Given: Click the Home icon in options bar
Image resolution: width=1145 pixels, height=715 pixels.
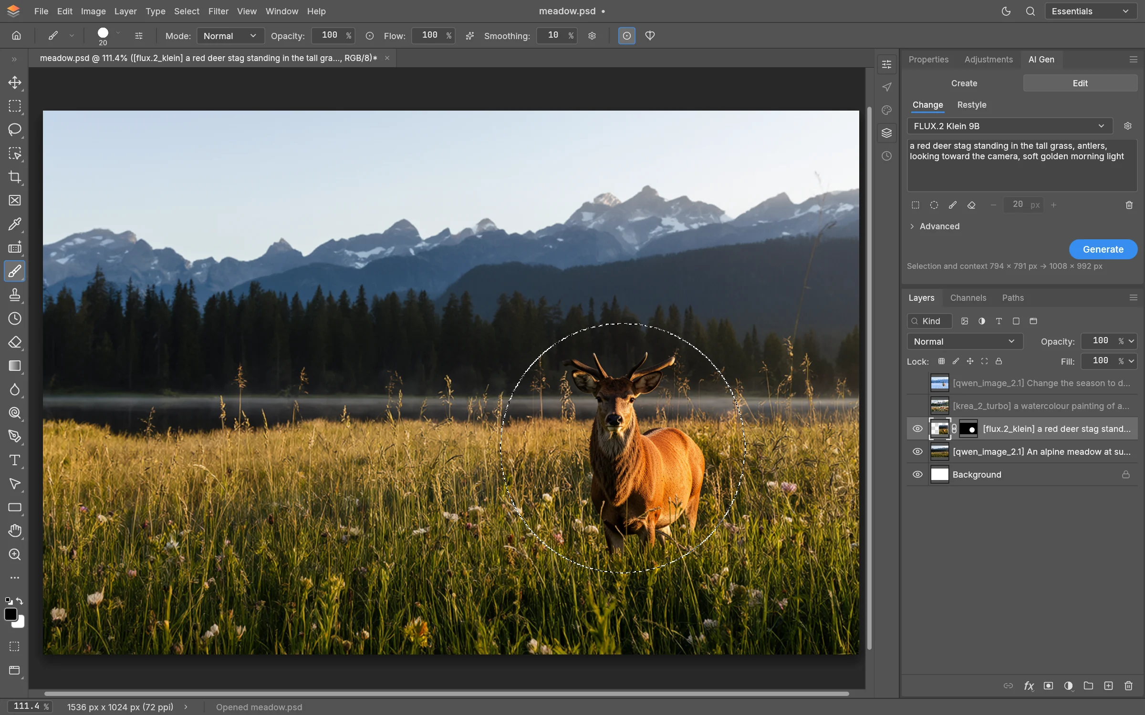Looking at the screenshot, I should point(16,35).
